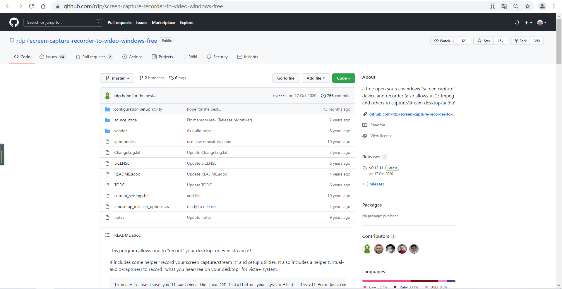
Task: Show the + 2 releases link
Action: coord(373,184)
